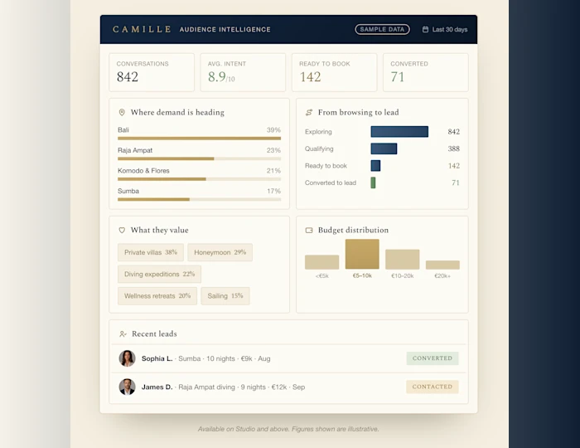
Task: Open James D. lead name
Action: [x=157, y=387]
